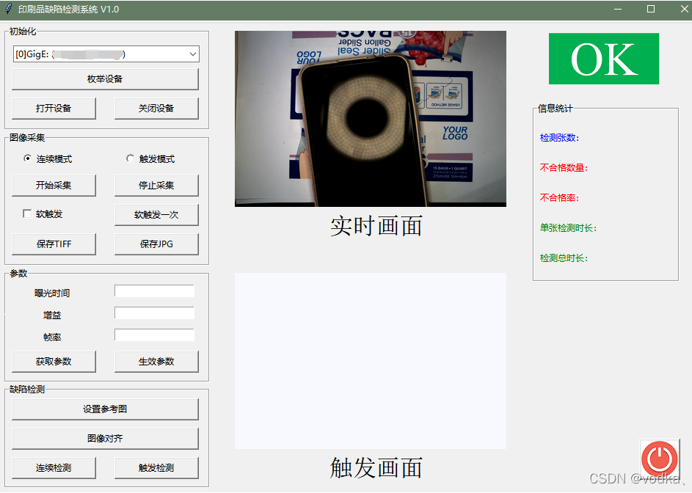Enable the 软触发 checkbox
The image size is (692, 493).
click(x=27, y=213)
